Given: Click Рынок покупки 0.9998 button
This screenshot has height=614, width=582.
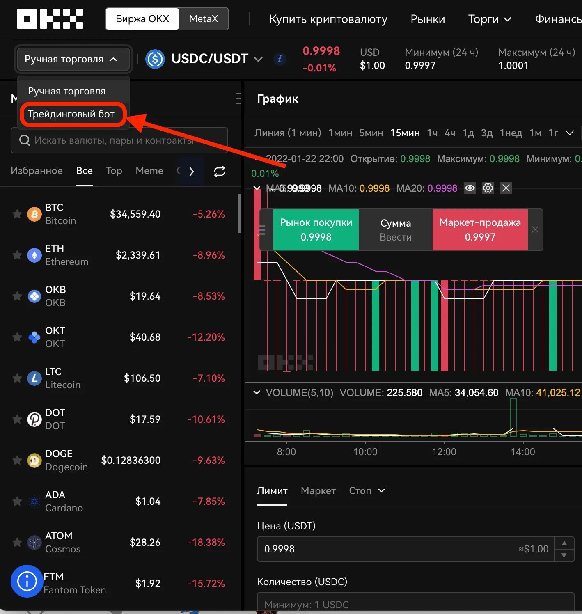Looking at the screenshot, I should tap(316, 229).
